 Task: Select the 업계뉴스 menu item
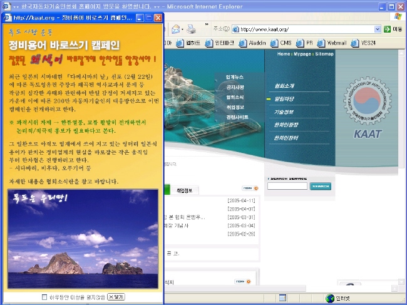tap(235, 77)
